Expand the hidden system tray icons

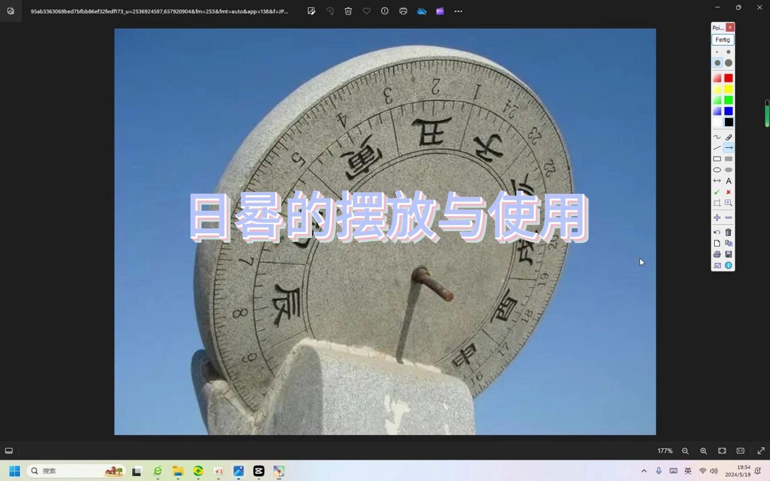pos(644,471)
